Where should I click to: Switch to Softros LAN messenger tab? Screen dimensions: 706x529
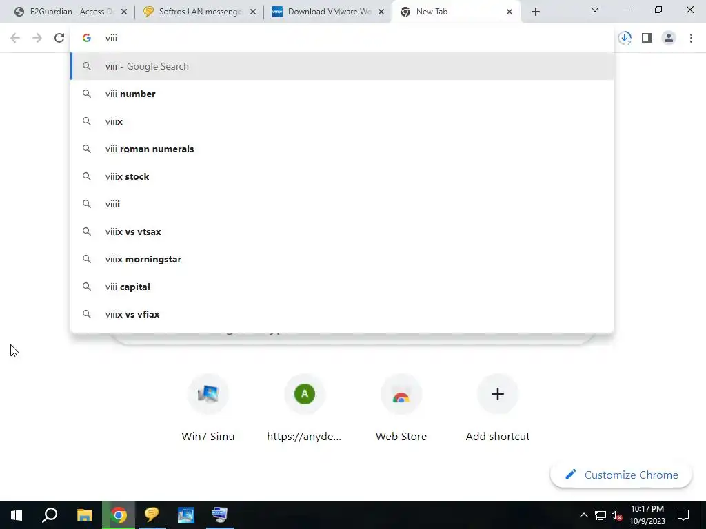[199, 12]
